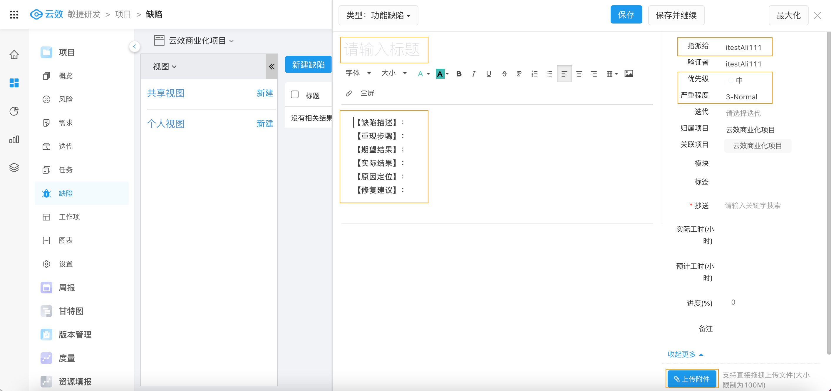Screen dimensions: 831x391
Task: Collapse fields via 收起更多
Action: pos(685,354)
